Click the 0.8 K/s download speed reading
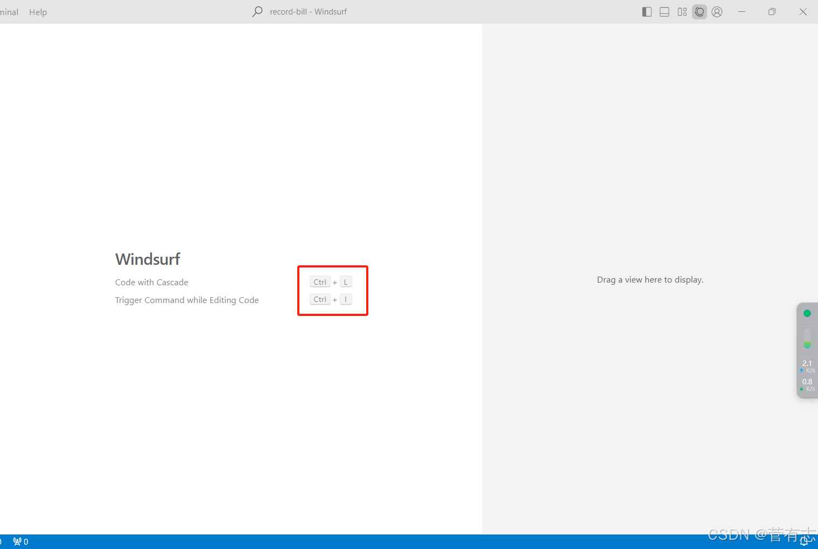Image resolution: width=818 pixels, height=549 pixels. [807, 384]
